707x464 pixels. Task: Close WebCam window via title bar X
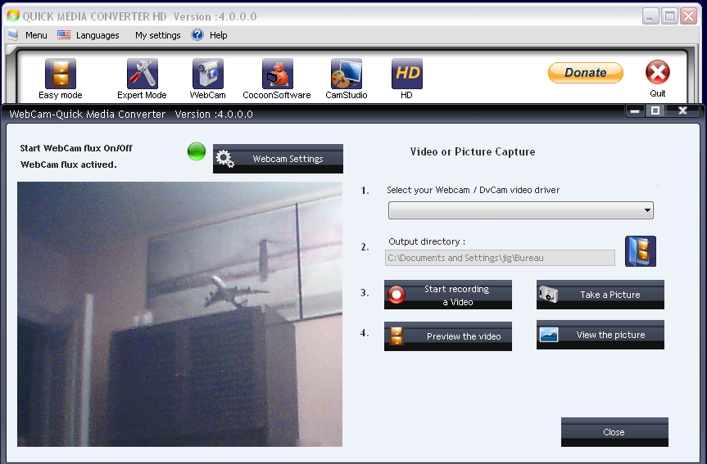(682, 110)
